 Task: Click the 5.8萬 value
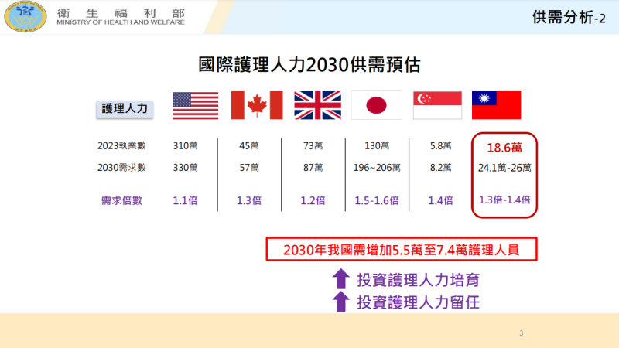441,146
